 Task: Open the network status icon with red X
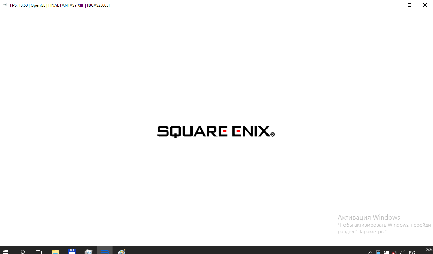point(394,252)
